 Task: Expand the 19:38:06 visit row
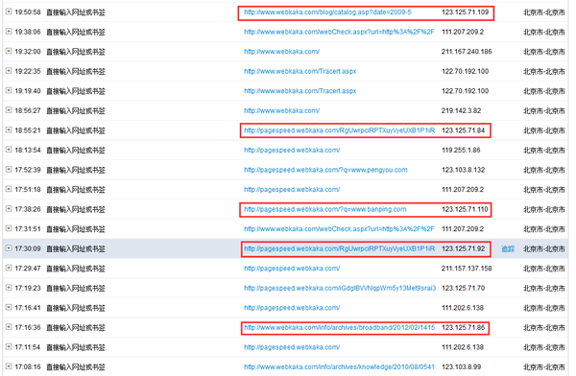point(9,32)
